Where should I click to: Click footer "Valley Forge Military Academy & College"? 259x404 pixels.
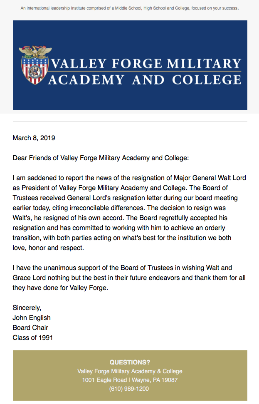130,371
